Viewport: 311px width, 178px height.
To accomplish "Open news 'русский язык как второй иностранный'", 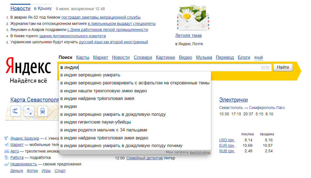I will point(113,42).
